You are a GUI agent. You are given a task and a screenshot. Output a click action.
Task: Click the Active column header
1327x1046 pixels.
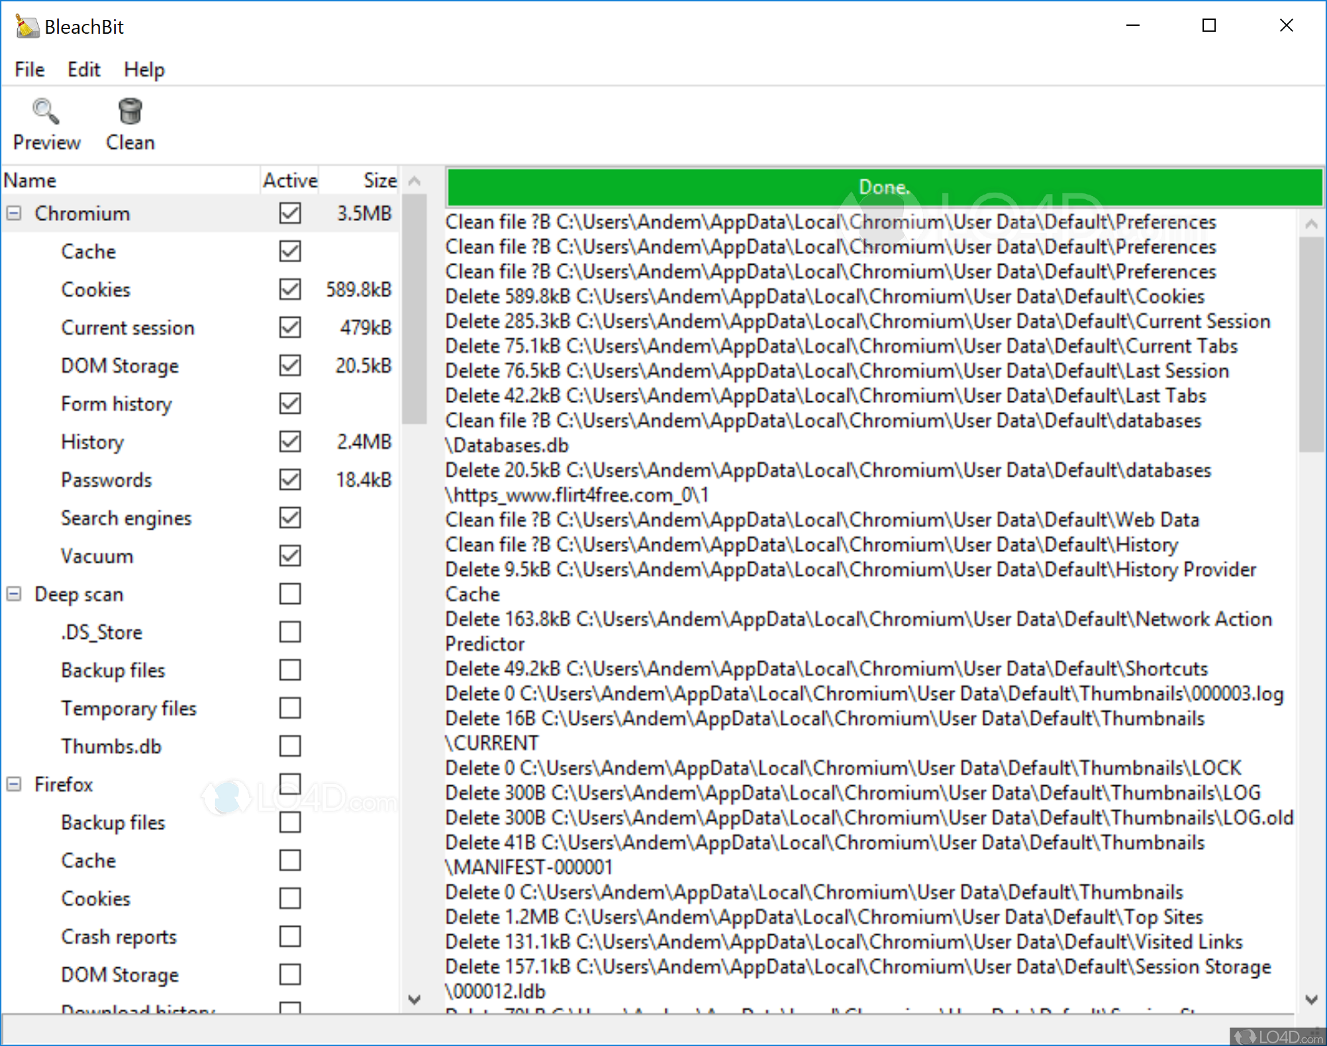tap(290, 180)
